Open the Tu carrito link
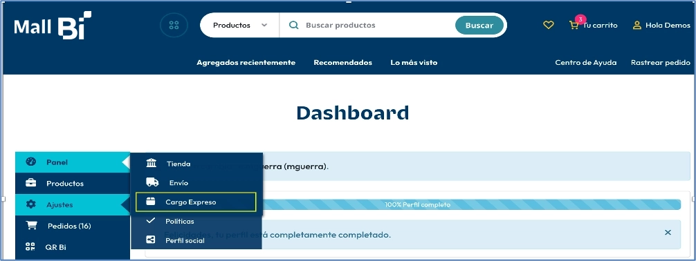Viewport: 696px width, 261px height. [600, 26]
